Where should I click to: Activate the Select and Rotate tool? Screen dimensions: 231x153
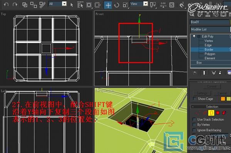pos(117,5)
